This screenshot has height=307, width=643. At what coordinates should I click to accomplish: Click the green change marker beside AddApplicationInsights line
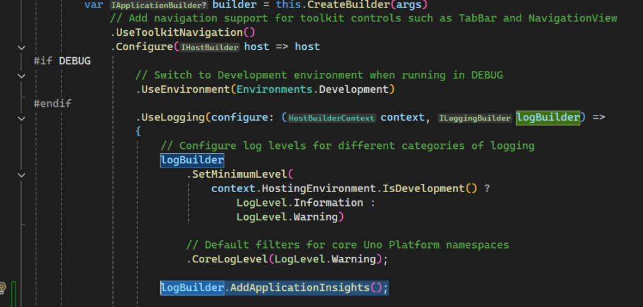[14, 294]
